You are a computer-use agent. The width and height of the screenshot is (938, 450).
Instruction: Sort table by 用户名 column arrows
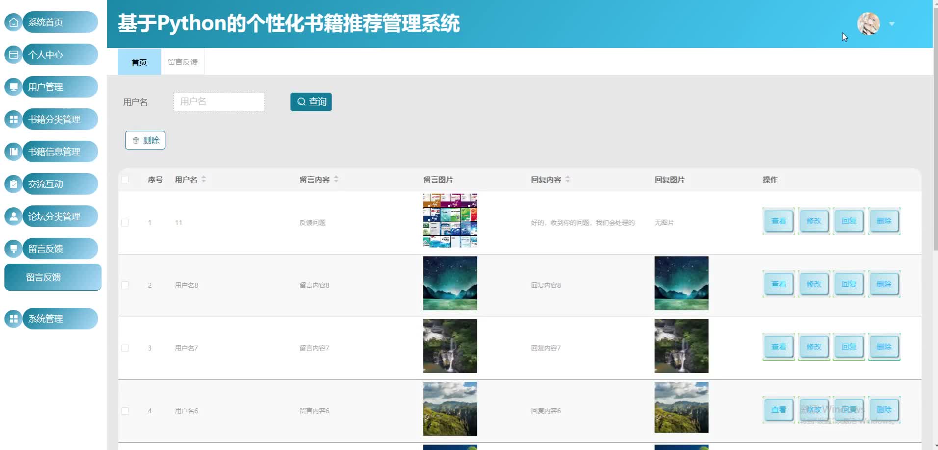point(204,179)
